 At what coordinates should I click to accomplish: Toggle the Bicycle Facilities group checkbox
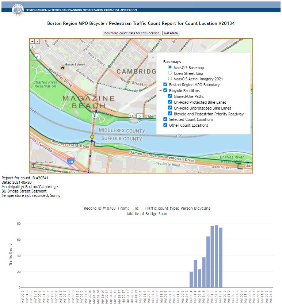click(x=165, y=91)
